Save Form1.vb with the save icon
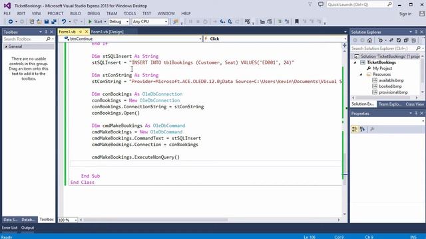Viewport: 426px width, 239px height. [47, 21]
